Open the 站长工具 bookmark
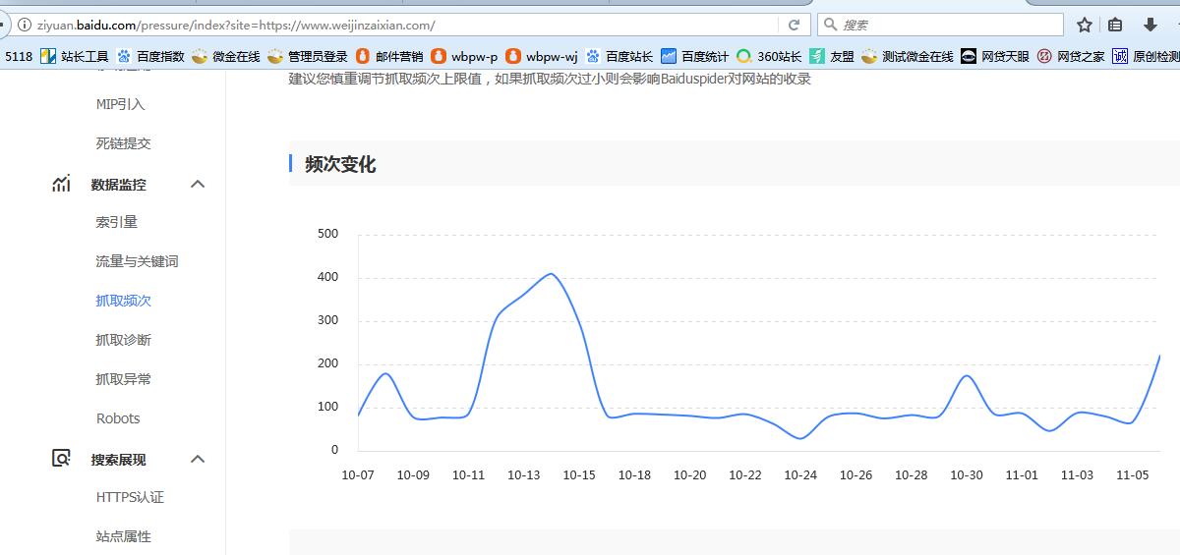 pyautogui.click(x=75, y=56)
